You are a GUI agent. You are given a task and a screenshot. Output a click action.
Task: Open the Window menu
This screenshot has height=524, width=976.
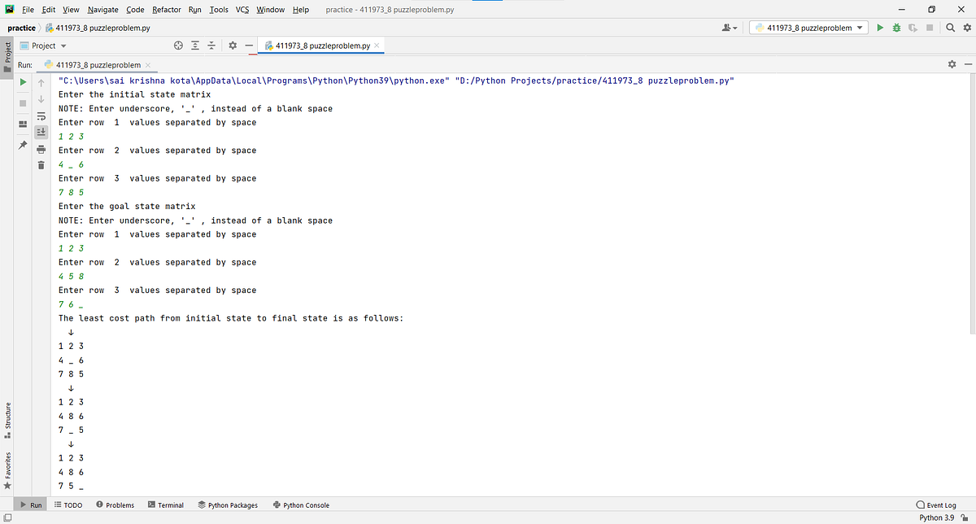271,9
